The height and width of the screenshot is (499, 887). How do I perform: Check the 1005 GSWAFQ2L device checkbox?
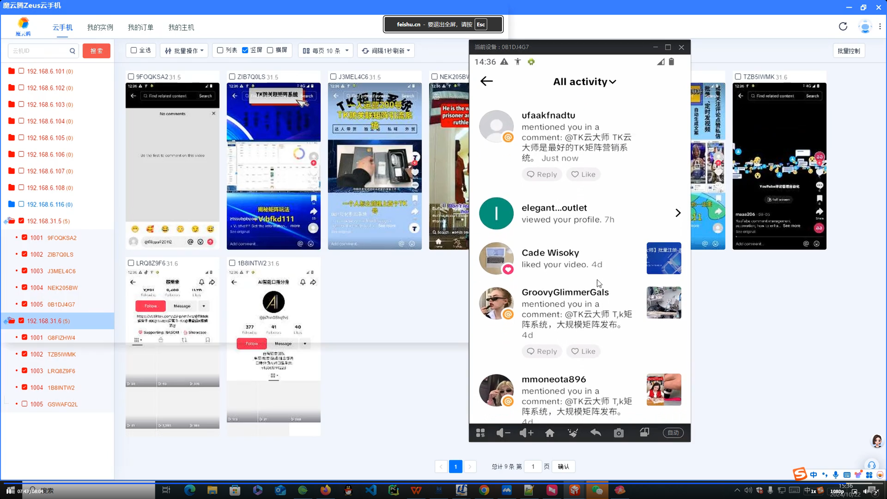(25, 404)
